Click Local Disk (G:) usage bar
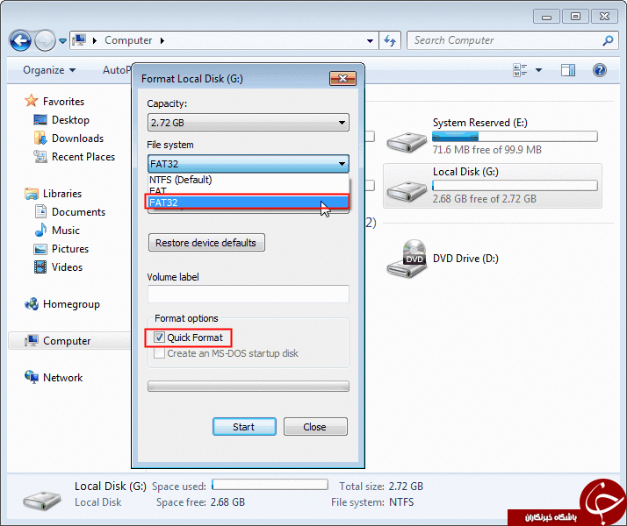This screenshot has width=627, height=526. coord(515,186)
